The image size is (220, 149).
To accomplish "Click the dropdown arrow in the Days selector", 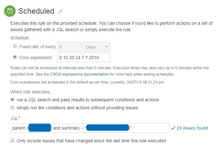I will (x=107, y=46).
